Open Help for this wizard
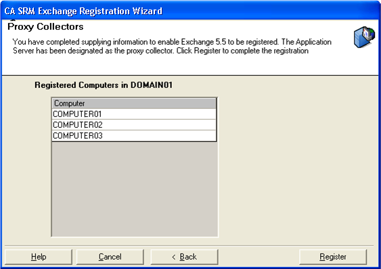Viewport: 381px width, 269px height. click(39, 257)
